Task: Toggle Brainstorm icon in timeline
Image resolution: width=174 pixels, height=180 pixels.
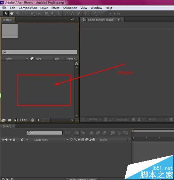Action: (112, 133)
